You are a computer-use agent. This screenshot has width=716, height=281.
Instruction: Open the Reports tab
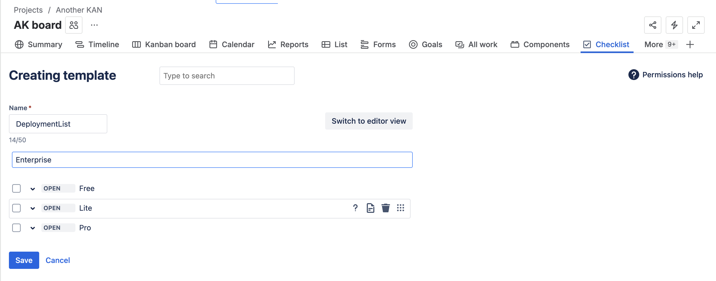pyautogui.click(x=288, y=45)
